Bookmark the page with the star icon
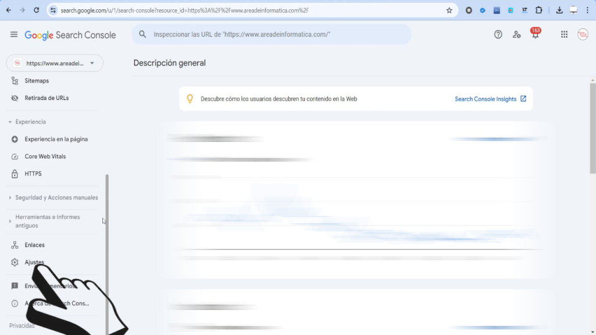 click(449, 10)
